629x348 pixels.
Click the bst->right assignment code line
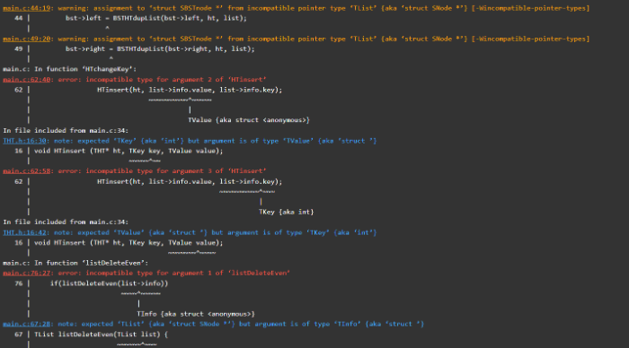[x=160, y=48]
